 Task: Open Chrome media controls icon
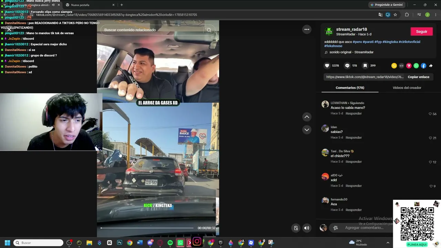(x=419, y=15)
